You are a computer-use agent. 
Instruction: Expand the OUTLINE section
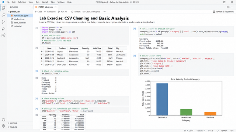pos(14,123)
